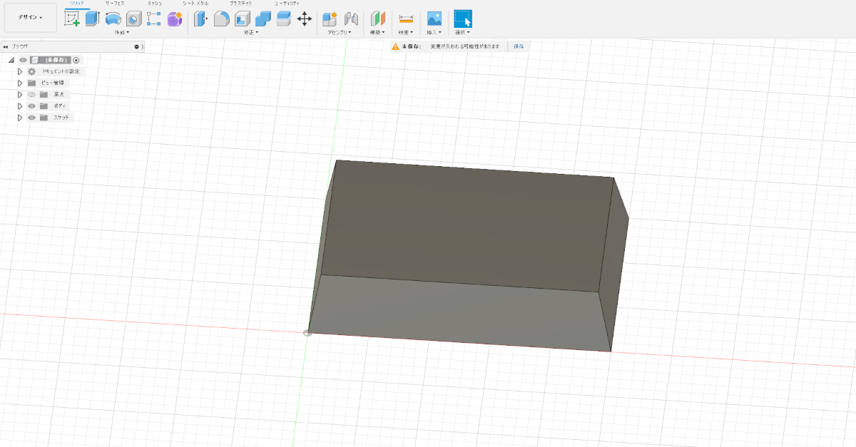Collapse browser panel with double-arrow button
This screenshot has height=447, width=856.
5,46
